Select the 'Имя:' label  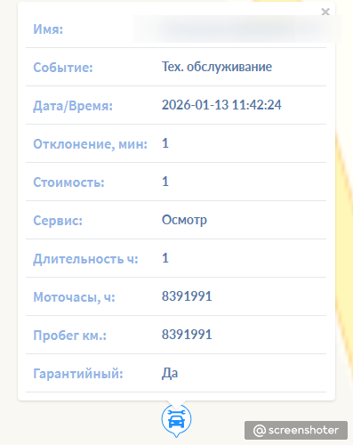click(48, 29)
